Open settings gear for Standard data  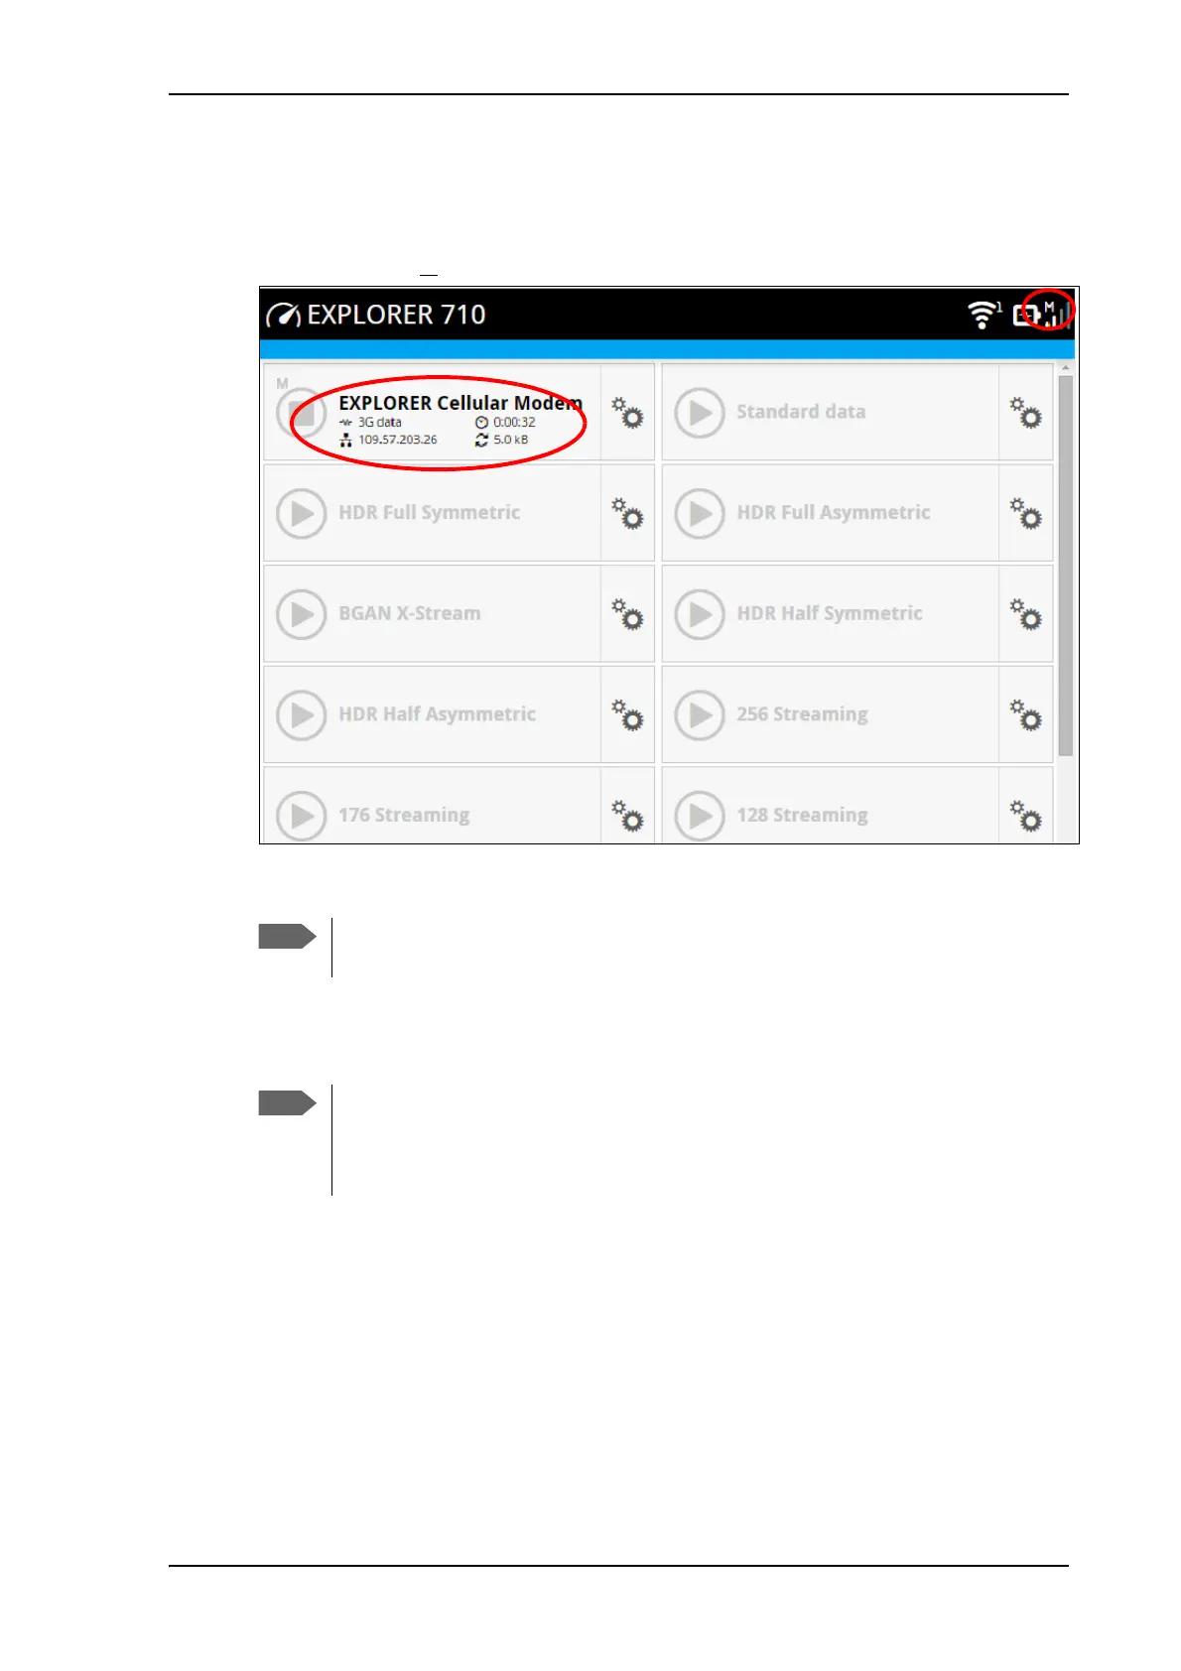click(x=1025, y=412)
